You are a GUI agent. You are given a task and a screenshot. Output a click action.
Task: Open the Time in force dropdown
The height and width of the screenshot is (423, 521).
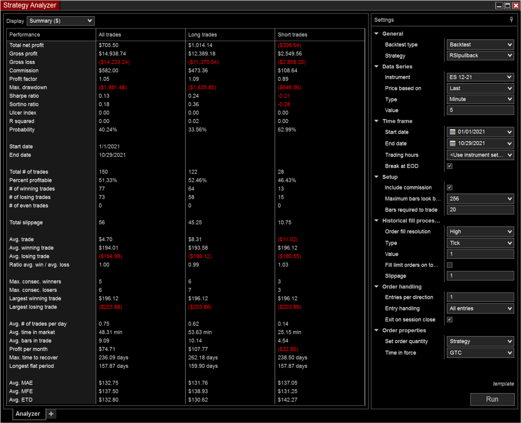pyautogui.click(x=480, y=353)
